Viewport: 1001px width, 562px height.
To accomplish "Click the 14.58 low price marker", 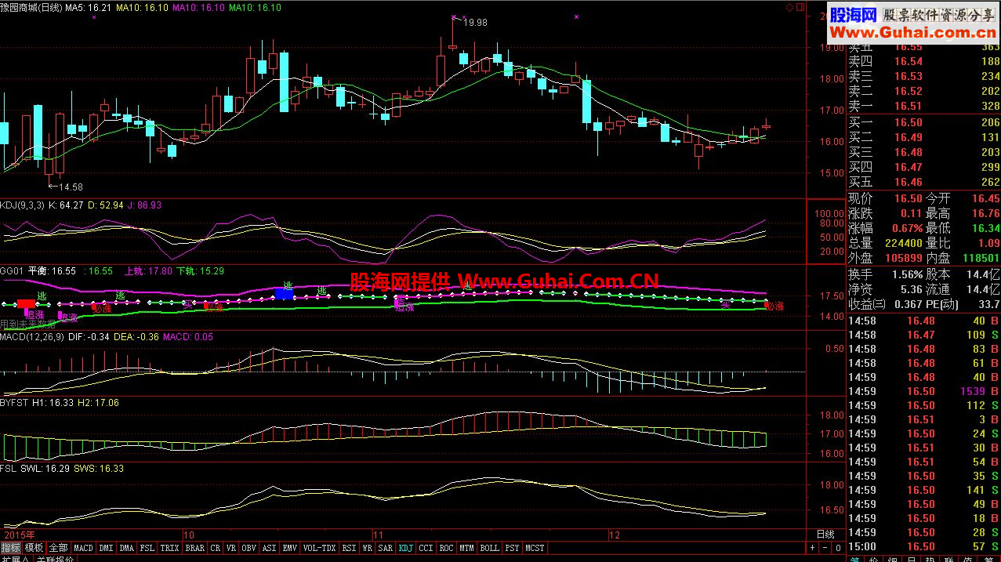I will click(71, 187).
